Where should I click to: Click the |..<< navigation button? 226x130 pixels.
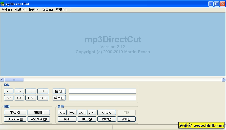31,98
